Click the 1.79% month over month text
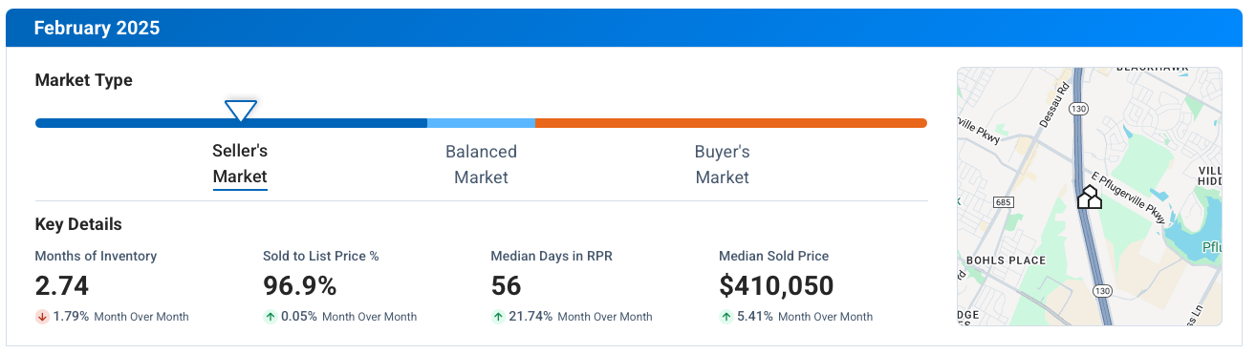This screenshot has width=1256, height=354. click(x=120, y=317)
